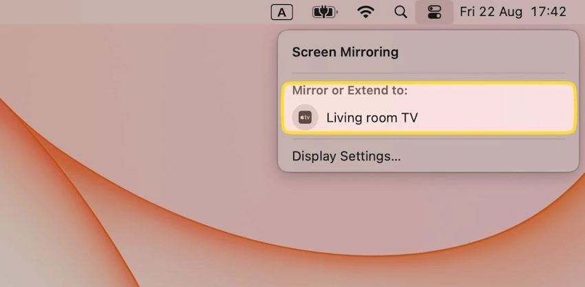Click the "Living room TV" device name text
This screenshot has height=287, width=585.
(x=372, y=118)
